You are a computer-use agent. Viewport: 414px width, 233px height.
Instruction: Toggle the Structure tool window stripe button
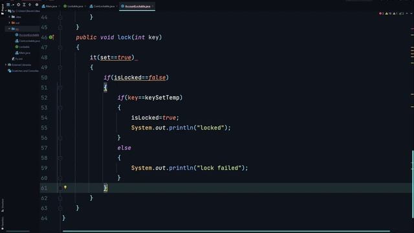[x=3, y=205]
